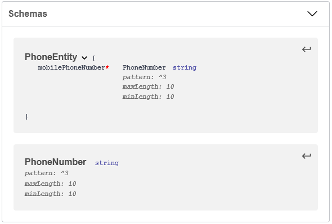Screen dimensions: 332x224
Task: Click the string type next to PhoneNumber title
Action: point(107,163)
